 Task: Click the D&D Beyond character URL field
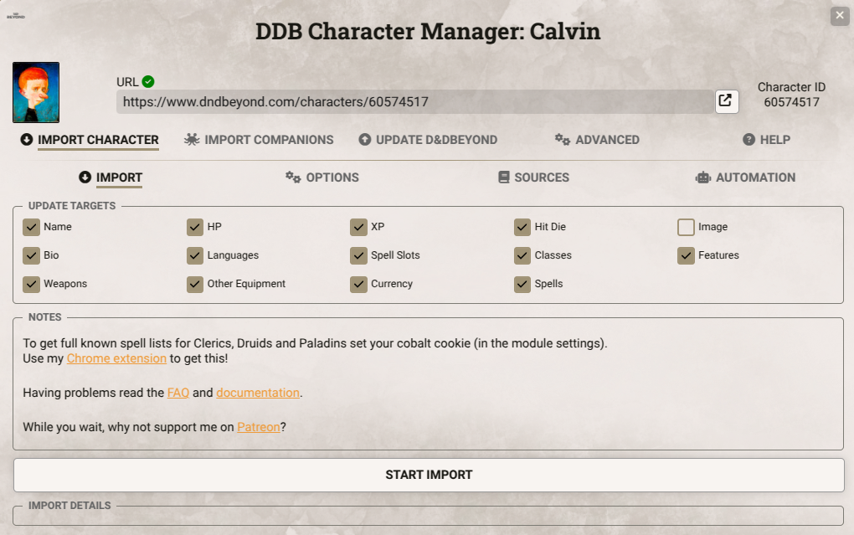[415, 102]
